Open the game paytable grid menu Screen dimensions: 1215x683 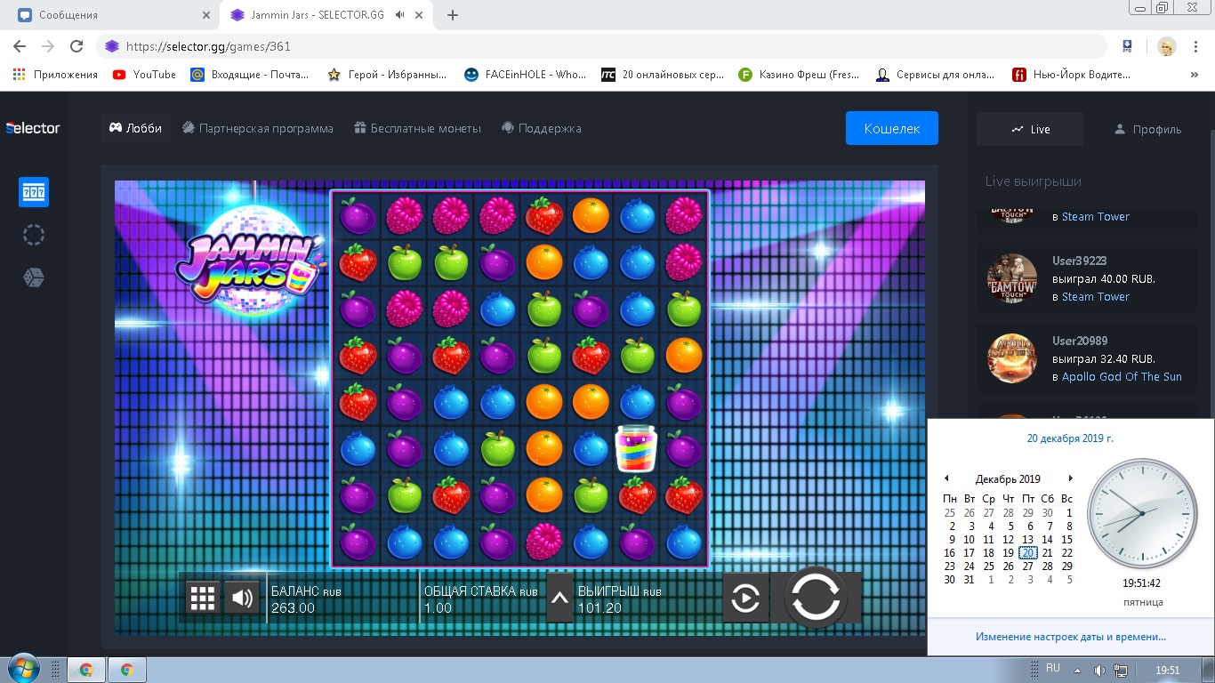click(203, 598)
